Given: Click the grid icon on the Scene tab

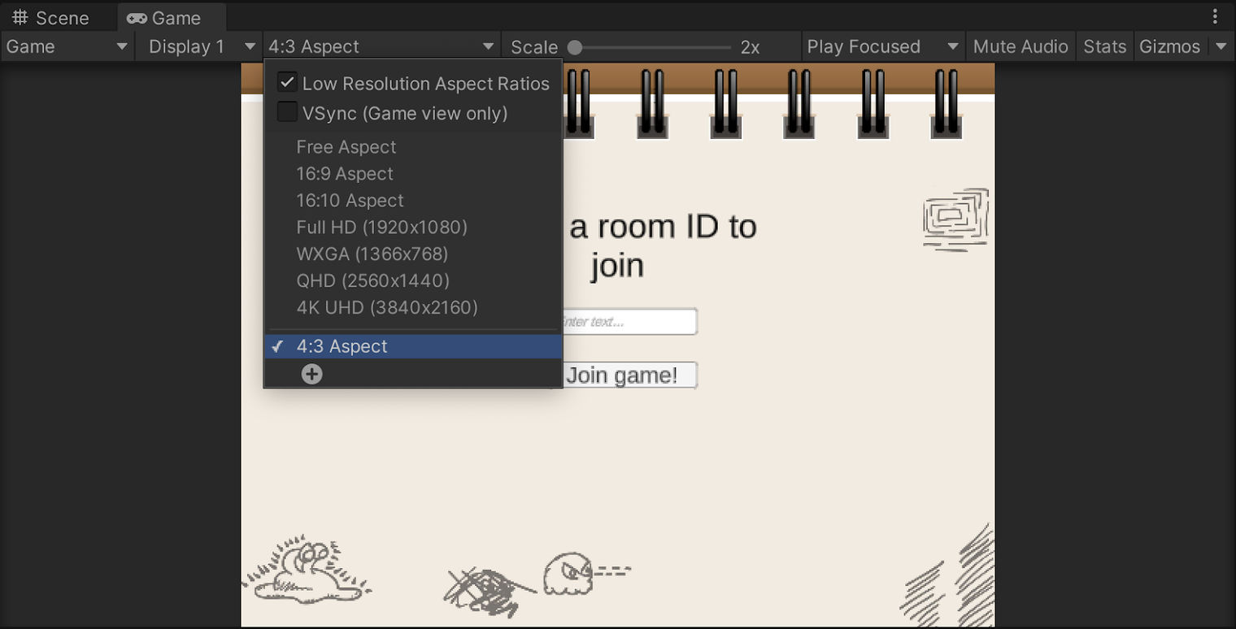Looking at the screenshot, I should 20,16.
